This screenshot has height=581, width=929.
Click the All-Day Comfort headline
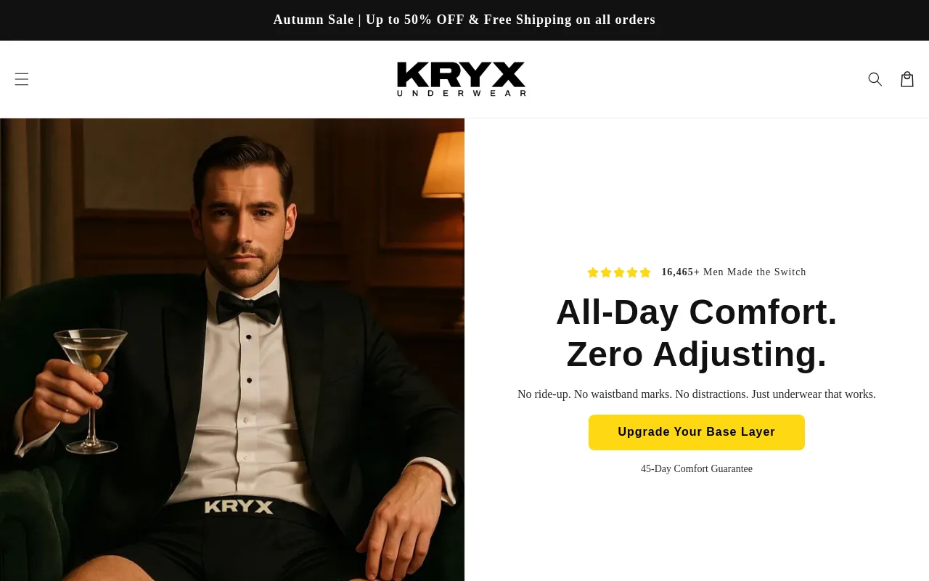[x=697, y=312]
